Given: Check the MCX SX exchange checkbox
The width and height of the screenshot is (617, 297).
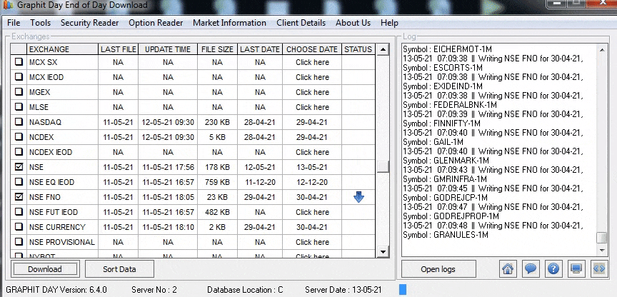Looking at the screenshot, I should click(19, 62).
